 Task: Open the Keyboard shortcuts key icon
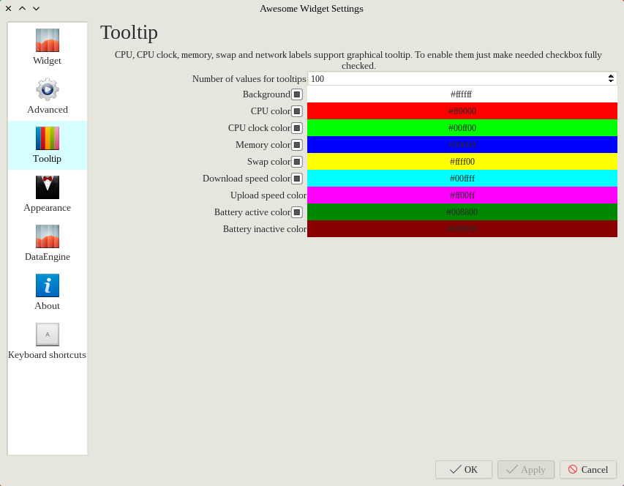(48, 334)
